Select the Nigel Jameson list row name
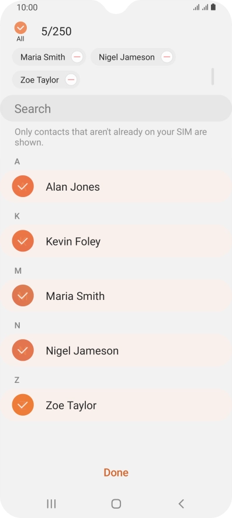The image size is (232, 518). 82,351
